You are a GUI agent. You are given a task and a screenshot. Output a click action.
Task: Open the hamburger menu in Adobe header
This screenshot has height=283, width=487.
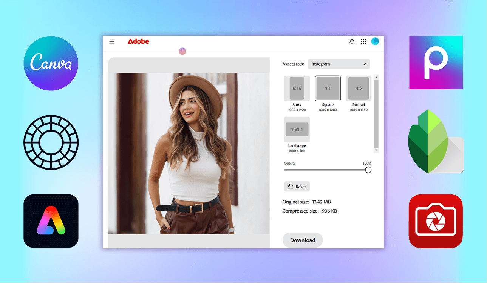point(112,42)
